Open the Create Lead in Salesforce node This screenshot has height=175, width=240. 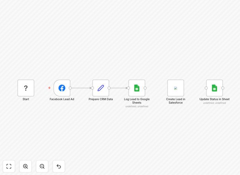175,88
